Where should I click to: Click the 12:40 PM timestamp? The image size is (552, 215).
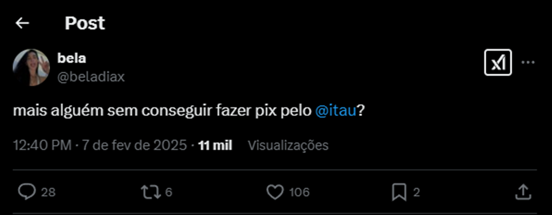[42, 145]
